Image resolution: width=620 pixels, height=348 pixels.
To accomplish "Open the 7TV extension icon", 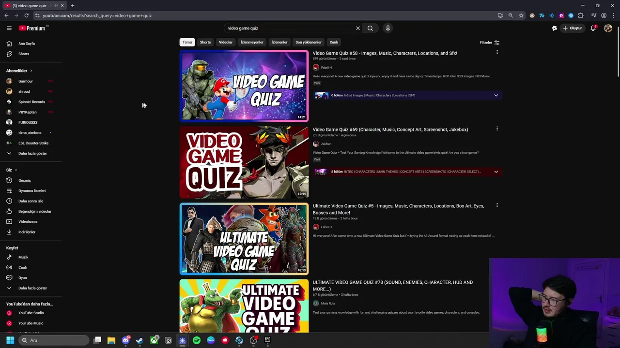I will point(542,15).
